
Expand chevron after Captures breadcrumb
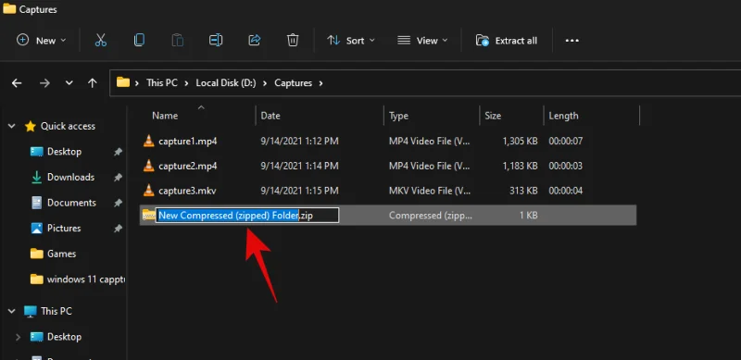click(x=320, y=83)
